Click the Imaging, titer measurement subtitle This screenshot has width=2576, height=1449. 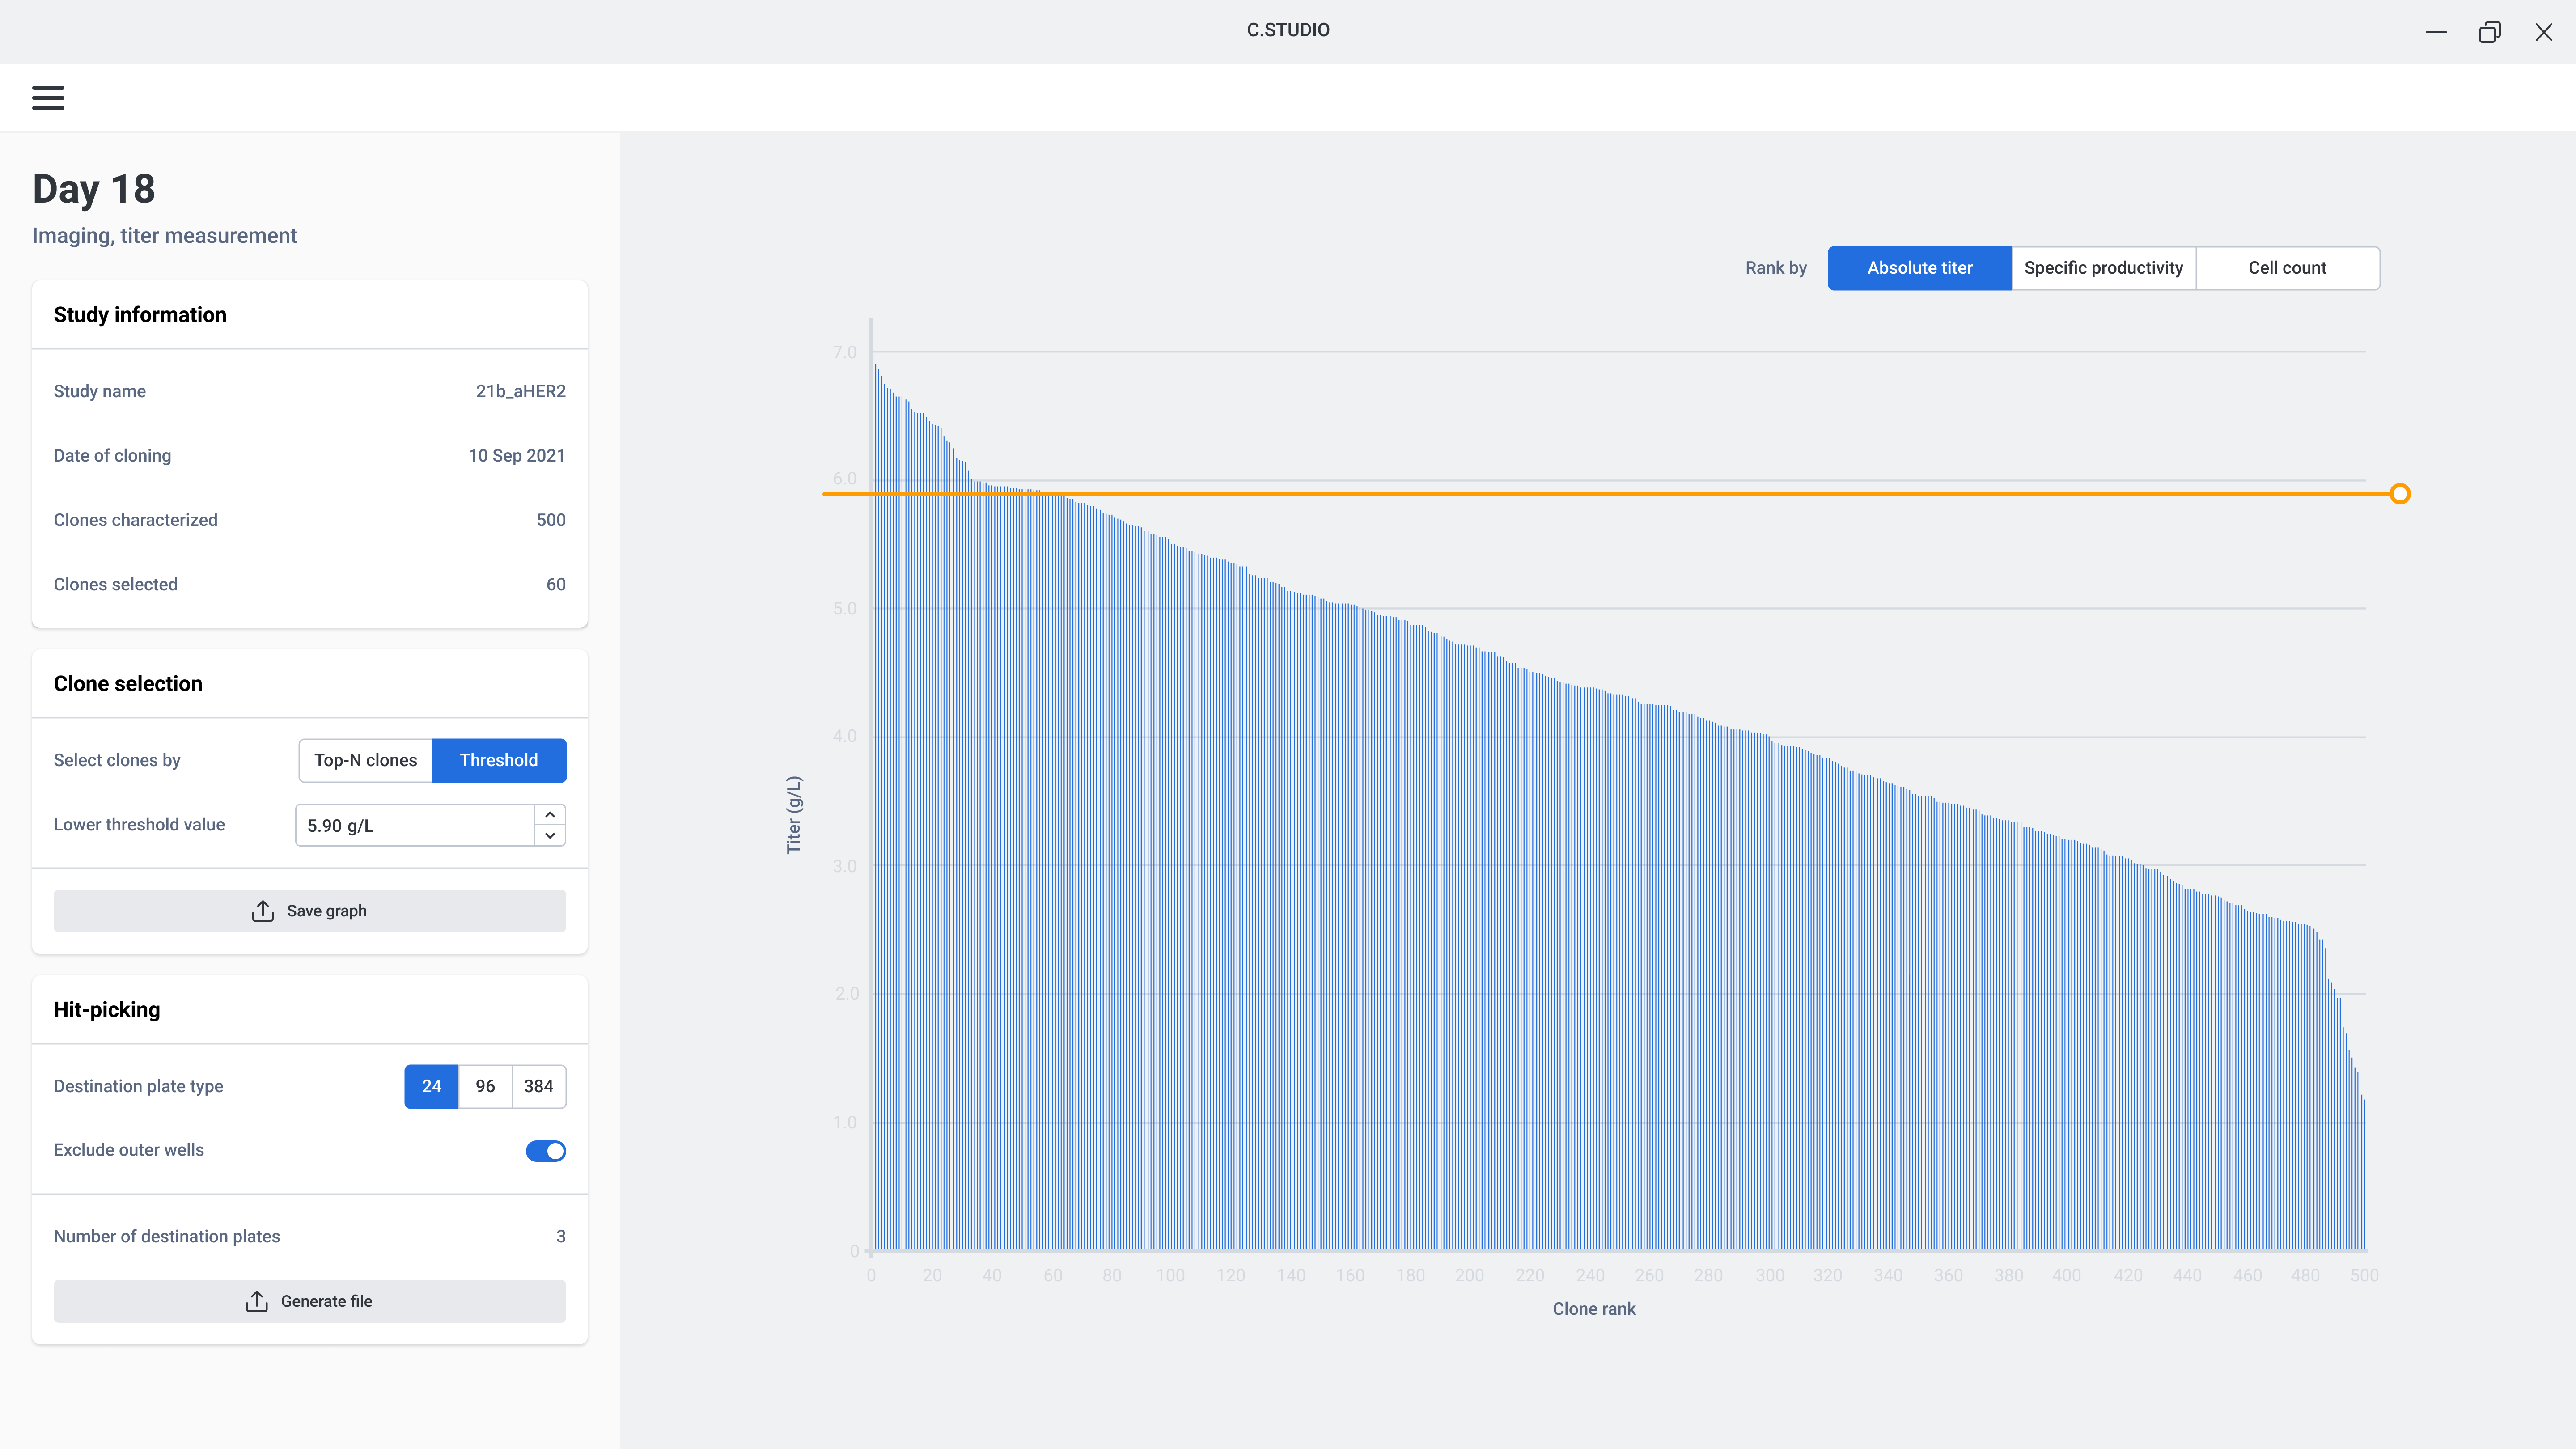(x=165, y=236)
